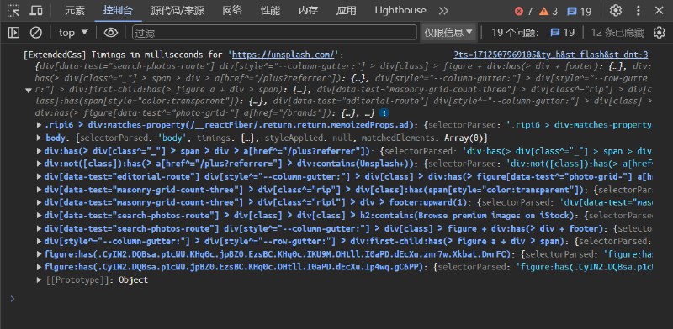Image resolution: width=673 pixels, height=329 pixels.
Task: Show more tabs with the double chevron
Action: 443,11
